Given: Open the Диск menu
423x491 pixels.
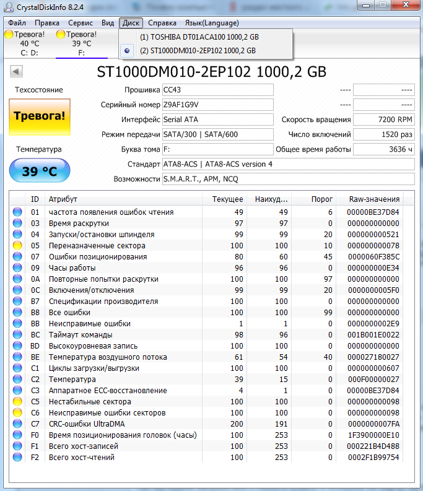Looking at the screenshot, I should [131, 23].
